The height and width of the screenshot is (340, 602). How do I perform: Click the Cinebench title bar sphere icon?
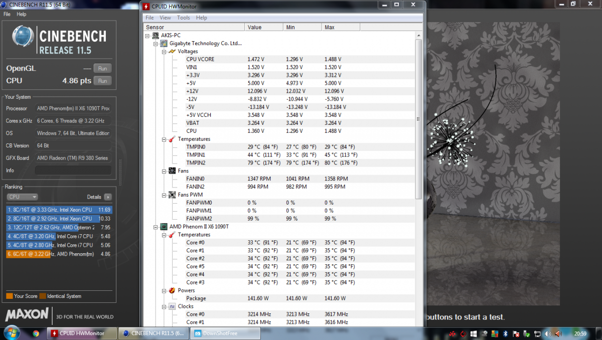tap(5, 4)
